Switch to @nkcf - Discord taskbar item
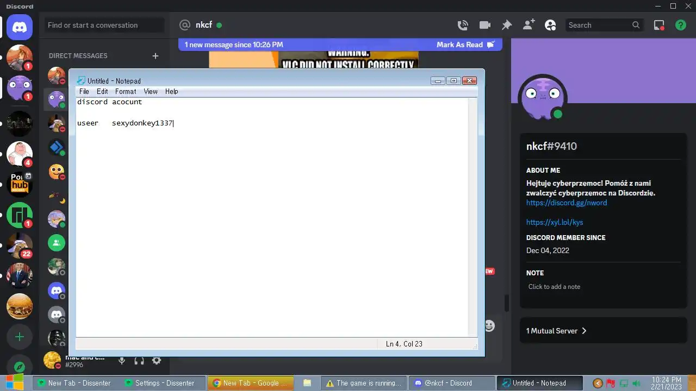The width and height of the screenshot is (696, 391). (452, 383)
